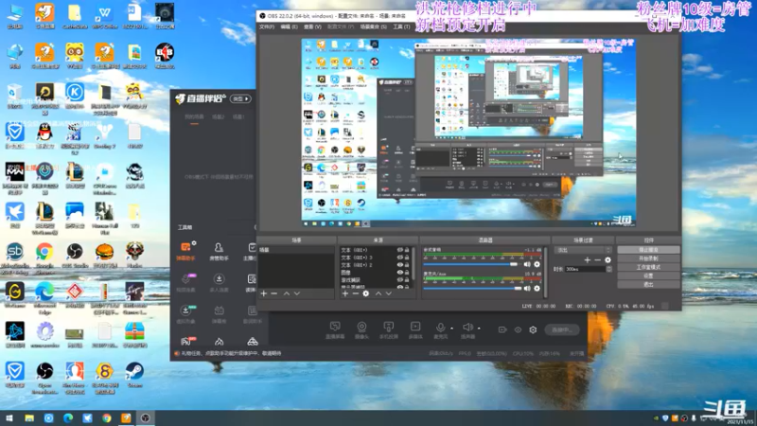This screenshot has width=757, height=426.
Task: Open settings gear in 直播伴侣 bottom bar
Action: pyautogui.click(x=533, y=329)
